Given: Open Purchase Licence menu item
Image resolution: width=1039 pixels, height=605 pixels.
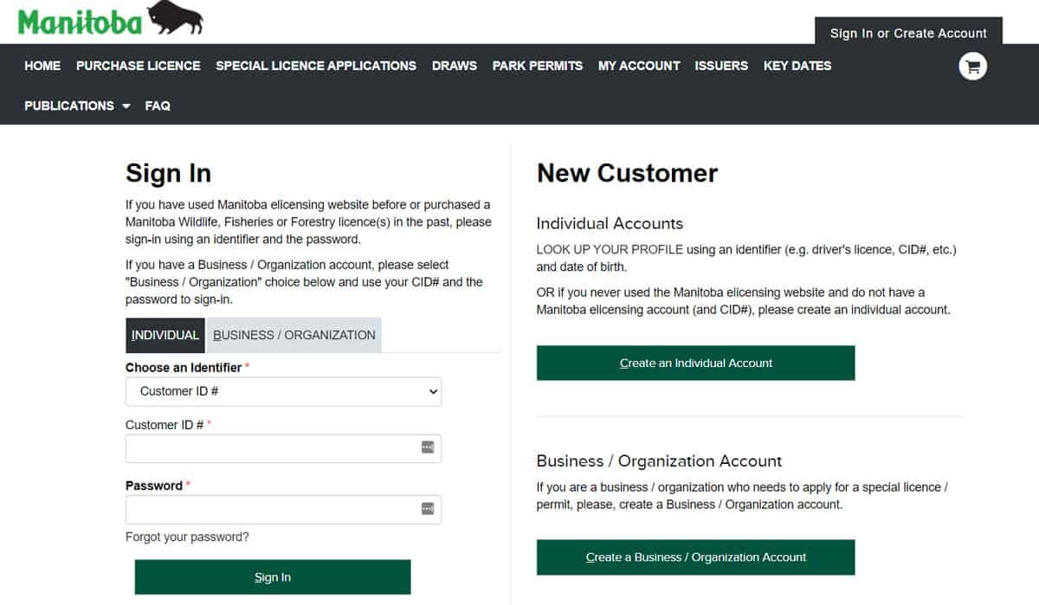Looking at the screenshot, I should pos(138,66).
